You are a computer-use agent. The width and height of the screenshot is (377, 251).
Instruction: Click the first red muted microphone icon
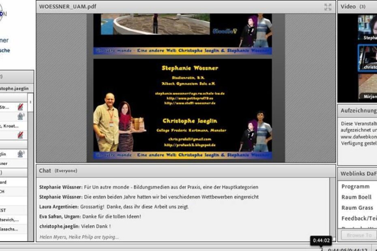[x=20, y=107]
